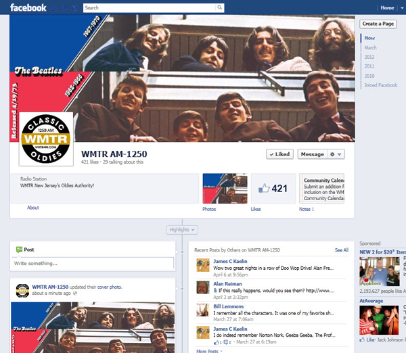The height and width of the screenshot is (353, 406).
Task: Go to Home in the top bar
Action: tap(387, 7)
